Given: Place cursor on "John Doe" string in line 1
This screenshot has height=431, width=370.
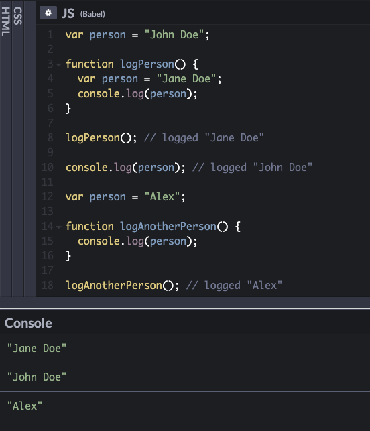Looking at the screenshot, I should (x=174, y=35).
